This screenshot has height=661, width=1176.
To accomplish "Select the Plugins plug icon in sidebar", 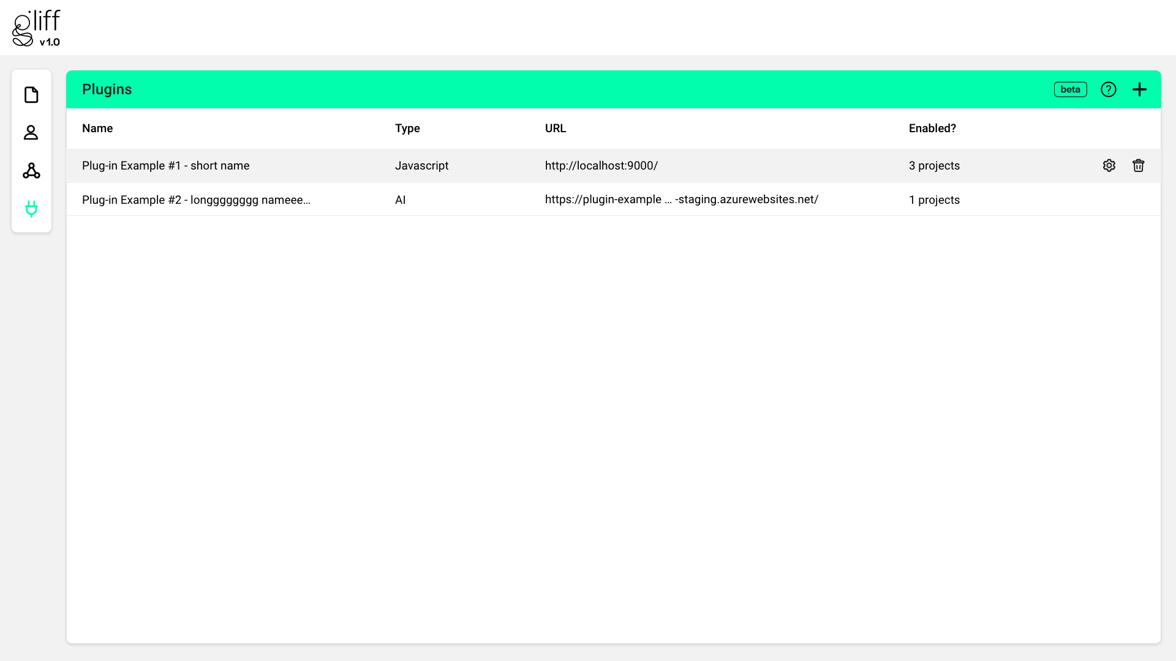I will [31, 209].
